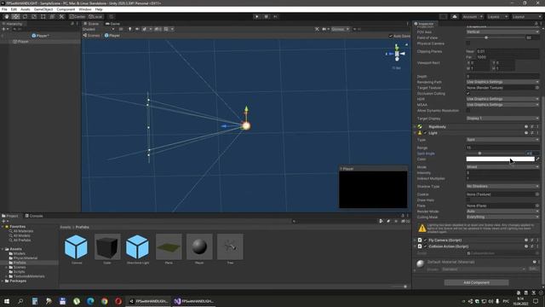Open MSAA dropdown
The width and height of the screenshot is (545, 307).
(502, 105)
